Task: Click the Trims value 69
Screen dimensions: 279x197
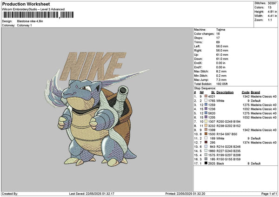Action: [218, 42]
